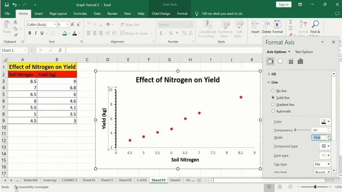342x192 pixels.
Task: Switch to the Chart Design tab
Action: (x=161, y=13)
